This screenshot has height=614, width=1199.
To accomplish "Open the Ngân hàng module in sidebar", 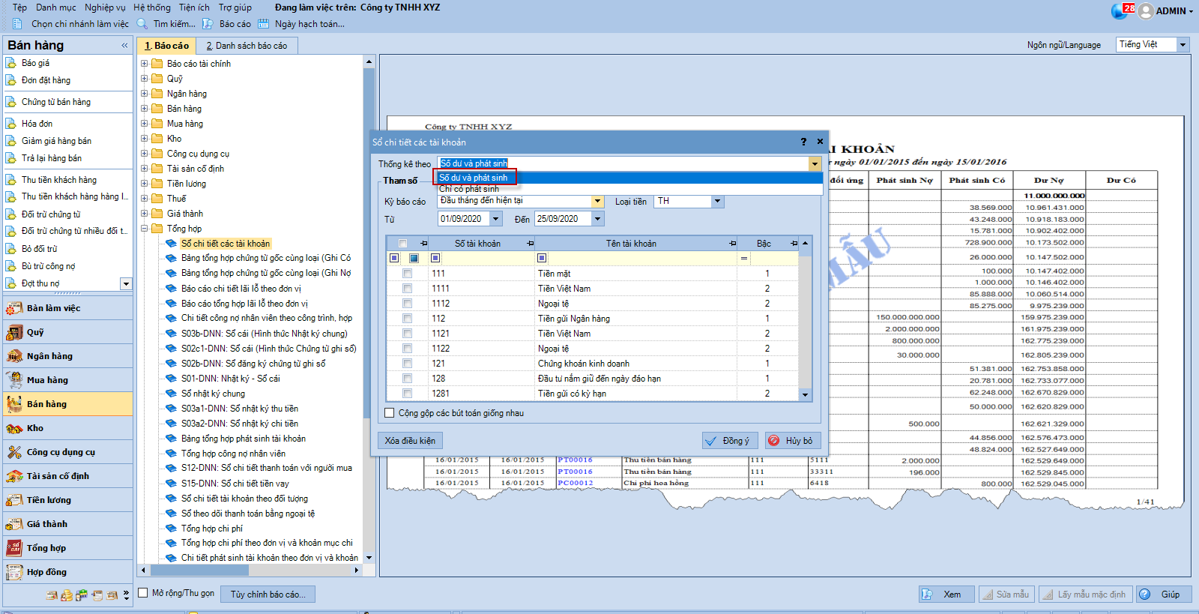I will pos(67,356).
